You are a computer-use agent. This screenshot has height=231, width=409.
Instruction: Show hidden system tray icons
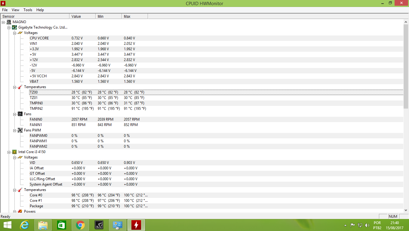tap(345, 225)
